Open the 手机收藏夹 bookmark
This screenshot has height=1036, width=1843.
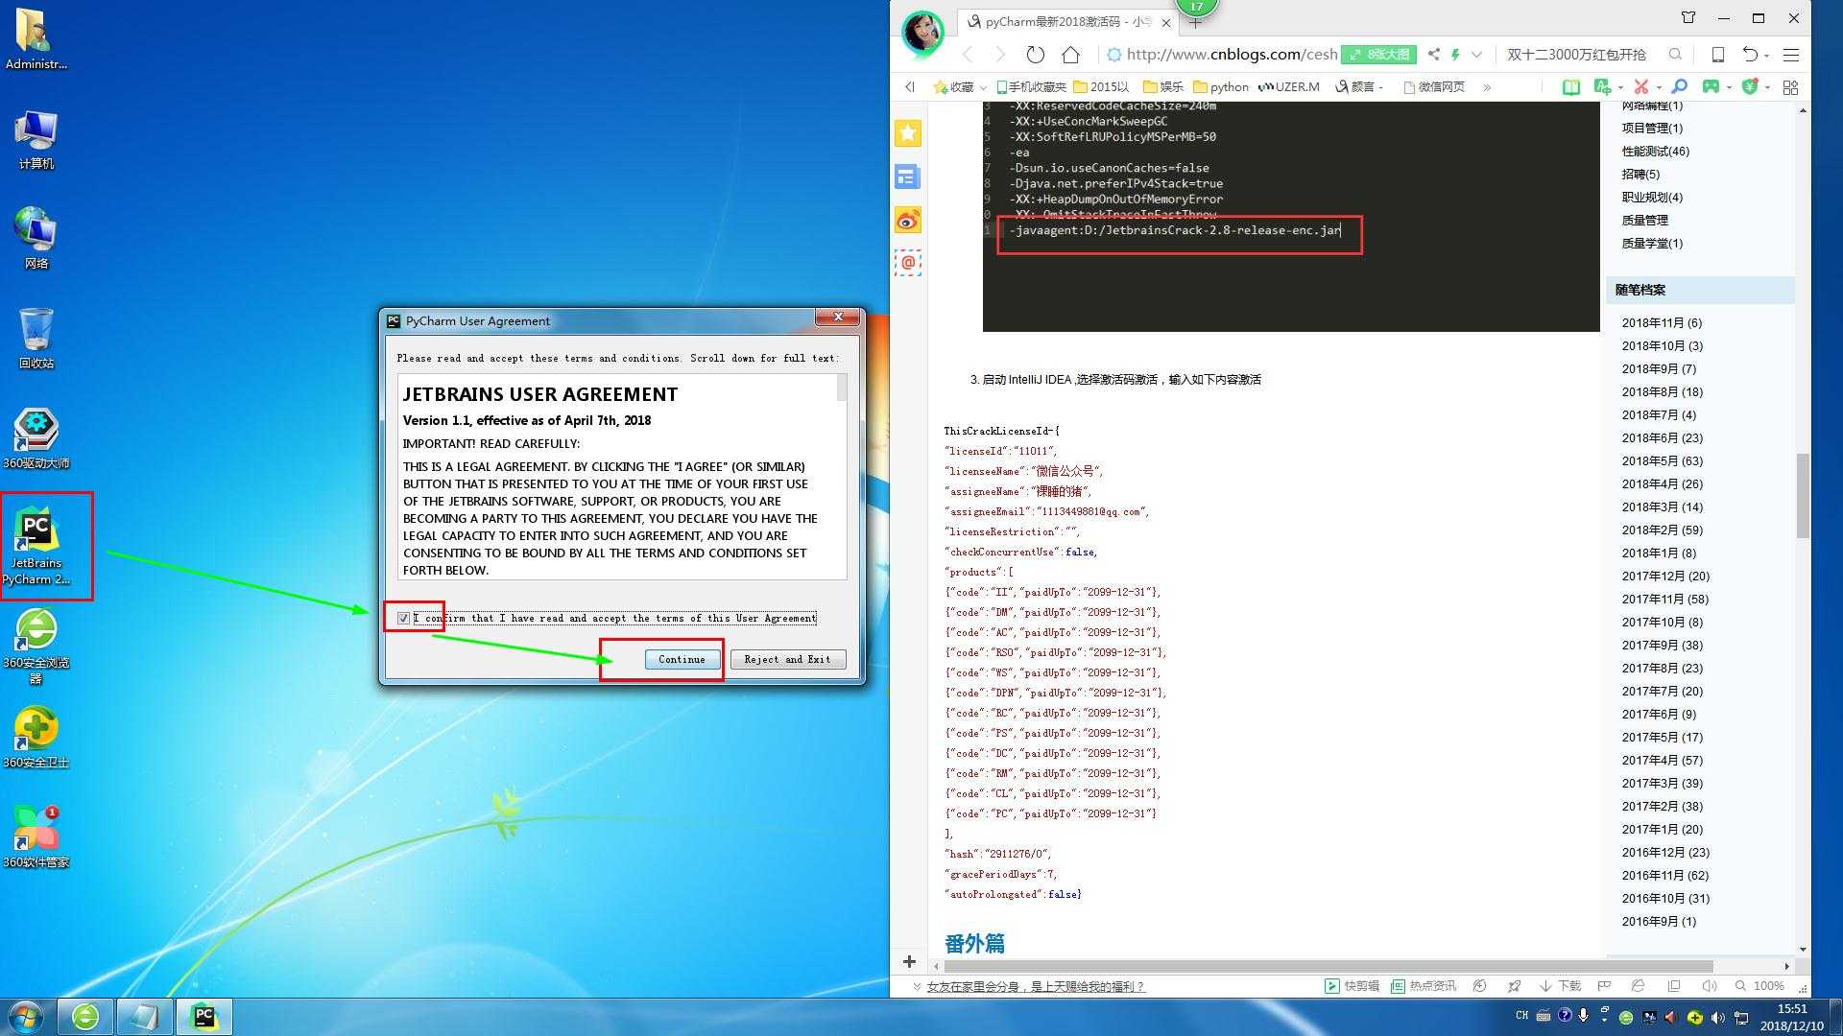(1031, 86)
